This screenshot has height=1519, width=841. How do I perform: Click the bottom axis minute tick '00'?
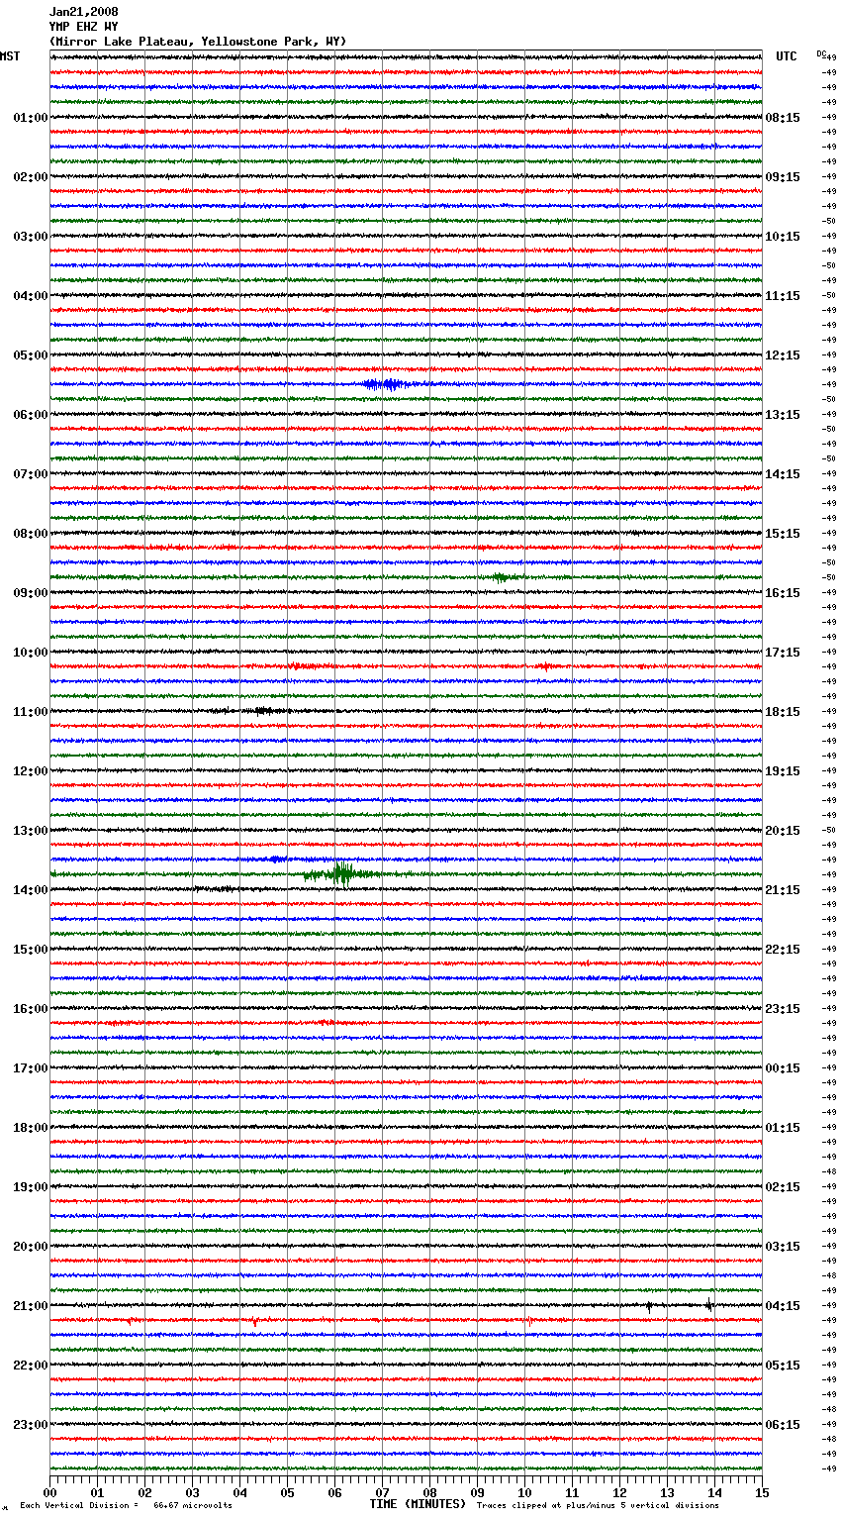click(x=49, y=1492)
